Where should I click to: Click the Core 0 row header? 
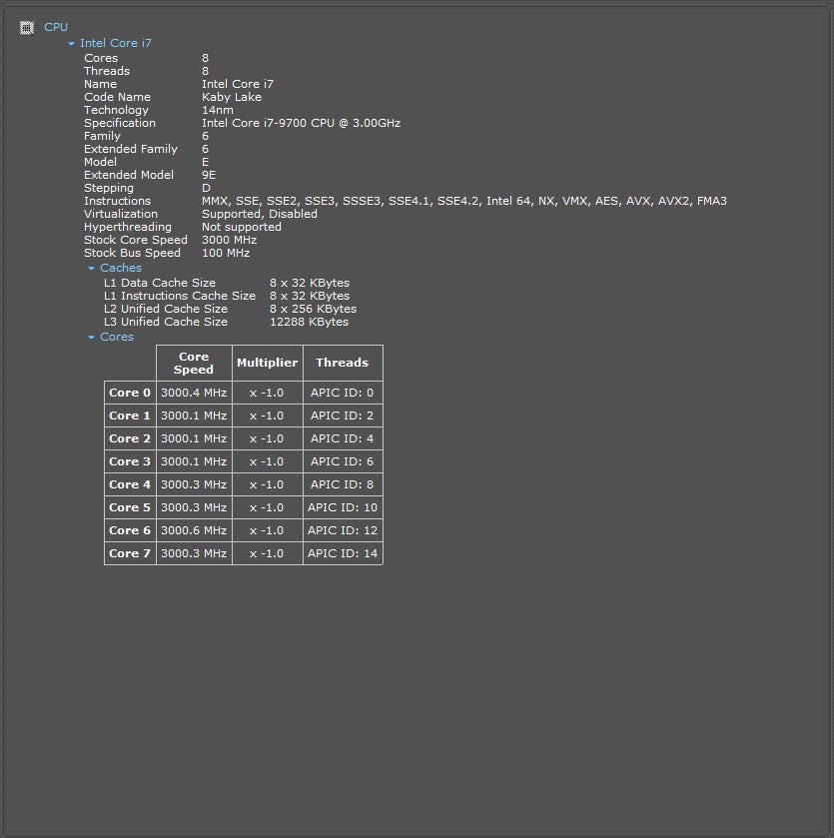pos(130,393)
